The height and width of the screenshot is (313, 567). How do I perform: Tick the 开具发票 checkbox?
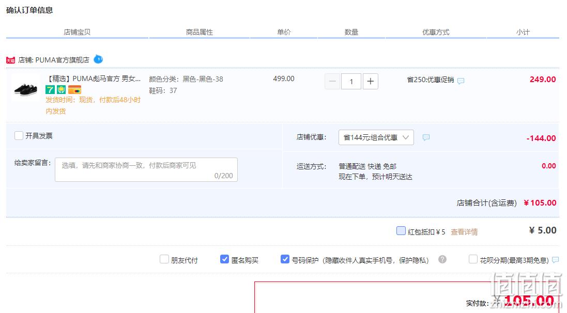pyautogui.click(x=19, y=135)
